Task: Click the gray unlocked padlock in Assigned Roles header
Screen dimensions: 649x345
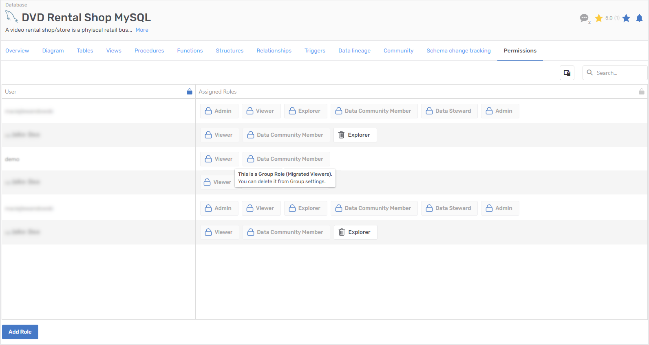Action: pyautogui.click(x=641, y=92)
